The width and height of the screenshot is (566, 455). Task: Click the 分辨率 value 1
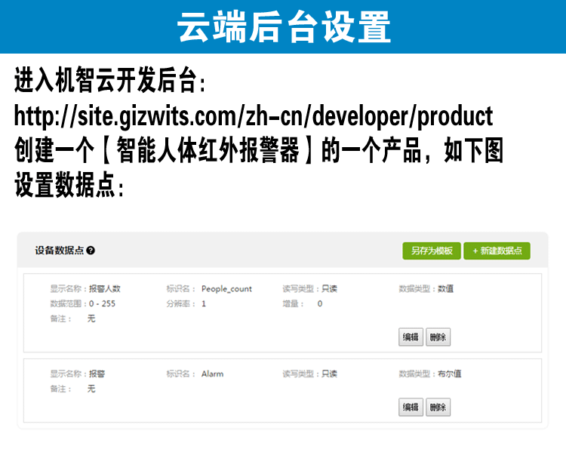pos(204,303)
